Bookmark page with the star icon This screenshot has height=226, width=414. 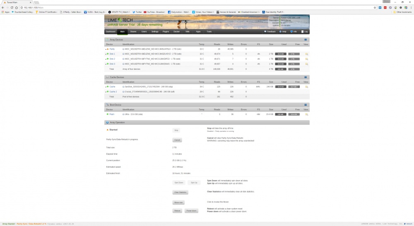[x=375, y=7]
